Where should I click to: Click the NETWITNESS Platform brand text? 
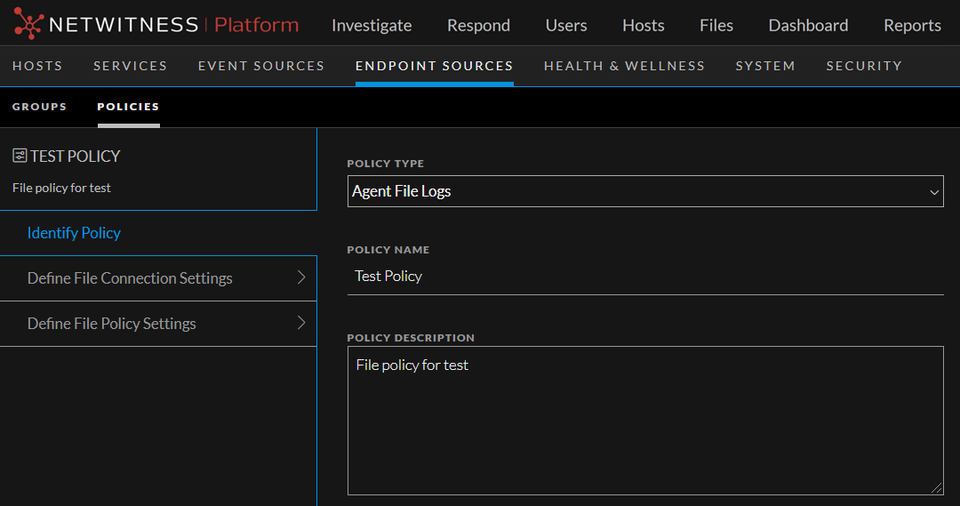pyautogui.click(x=174, y=25)
